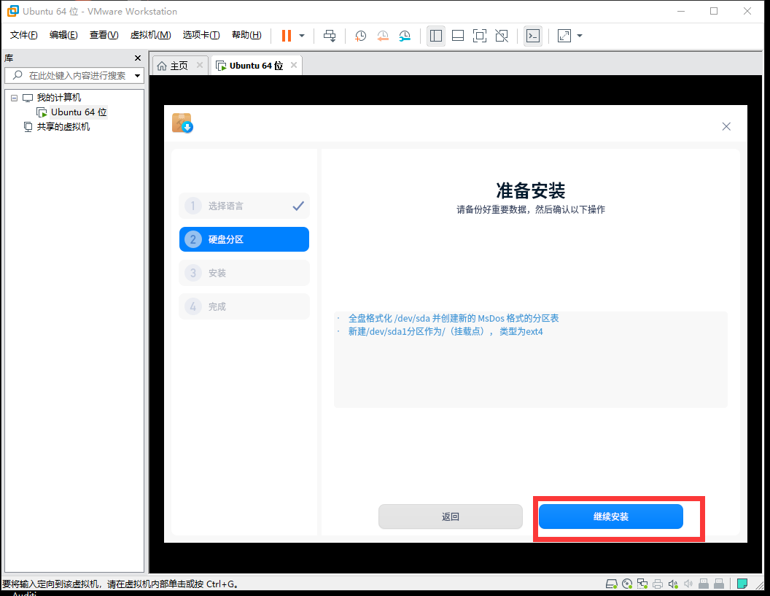This screenshot has height=596, width=770.
Task: Click step 2 硬盘分区
Action: (244, 239)
